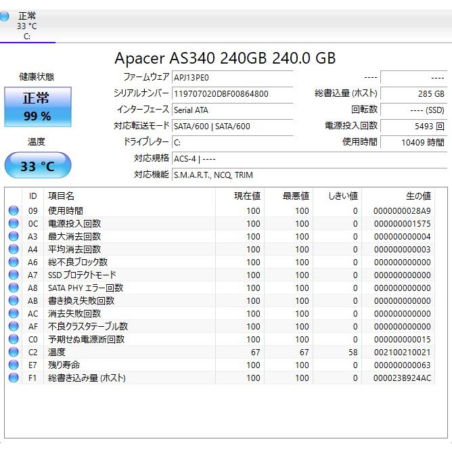Viewport: 452px width, 452px height.
Task: Click status orb for row A8 SATA PHY エラー回数
Action: pyautogui.click(x=14, y=288)
